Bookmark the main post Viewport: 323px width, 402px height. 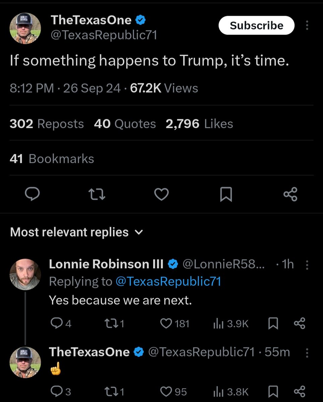coord(226,194)
